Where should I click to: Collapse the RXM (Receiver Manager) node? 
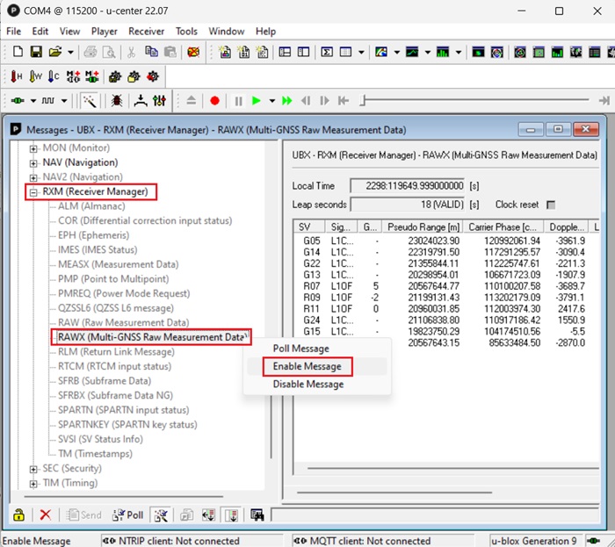(x=34, y=191)
